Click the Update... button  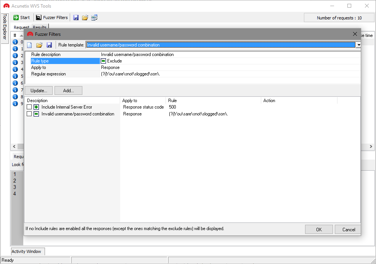tap(39, 91)
